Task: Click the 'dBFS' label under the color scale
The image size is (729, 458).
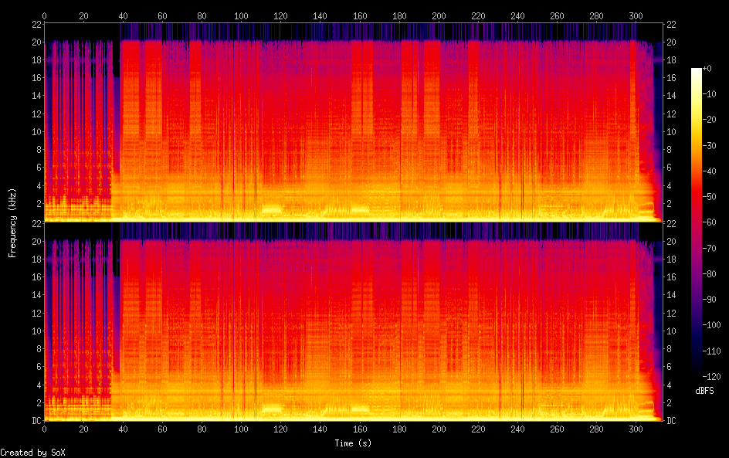Action: click(x=704, y=392)
